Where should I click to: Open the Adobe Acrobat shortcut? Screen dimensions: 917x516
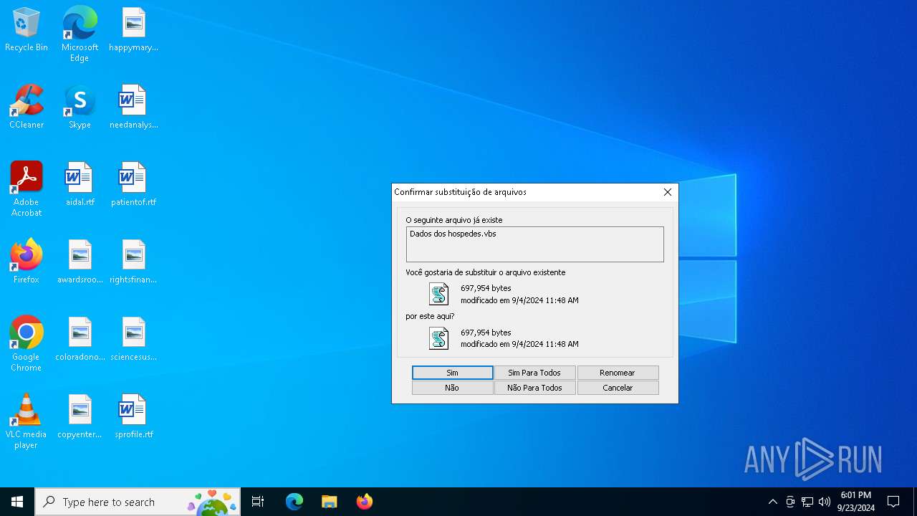point(27,189)
